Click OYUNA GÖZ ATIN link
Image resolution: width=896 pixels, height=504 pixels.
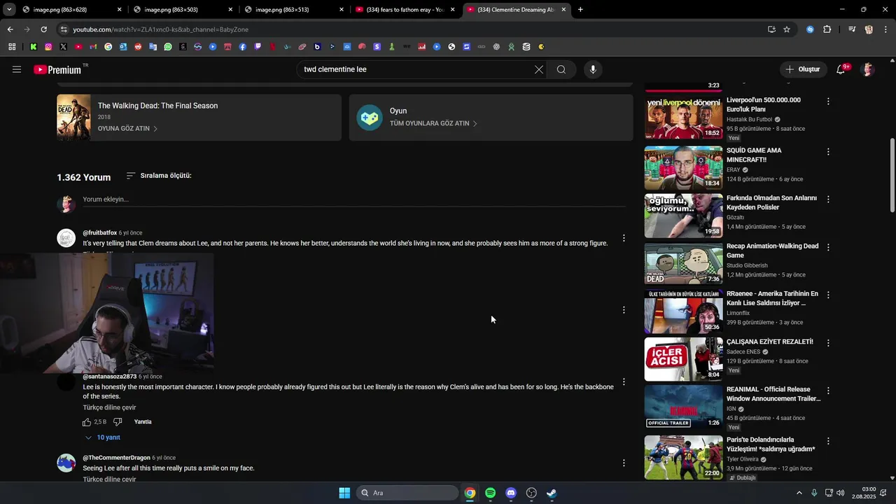pos(127,129)
